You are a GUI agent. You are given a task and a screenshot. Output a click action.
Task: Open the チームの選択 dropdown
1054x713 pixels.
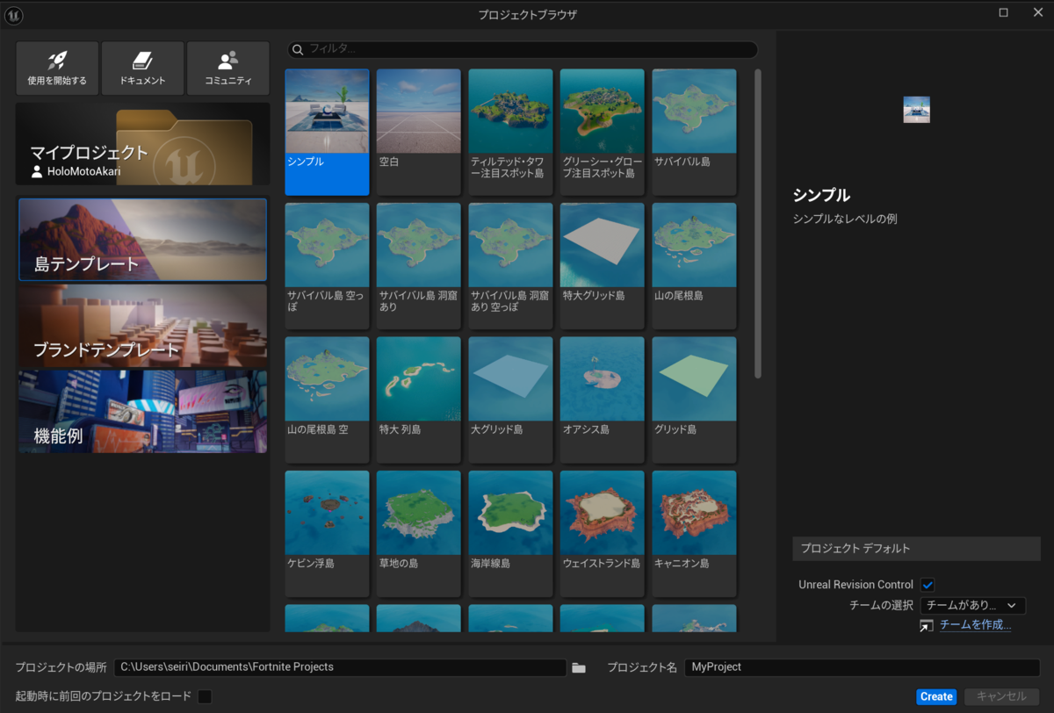point(972,605)
